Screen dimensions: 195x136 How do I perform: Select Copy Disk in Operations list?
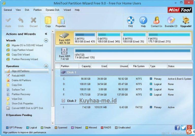point(17,85)
